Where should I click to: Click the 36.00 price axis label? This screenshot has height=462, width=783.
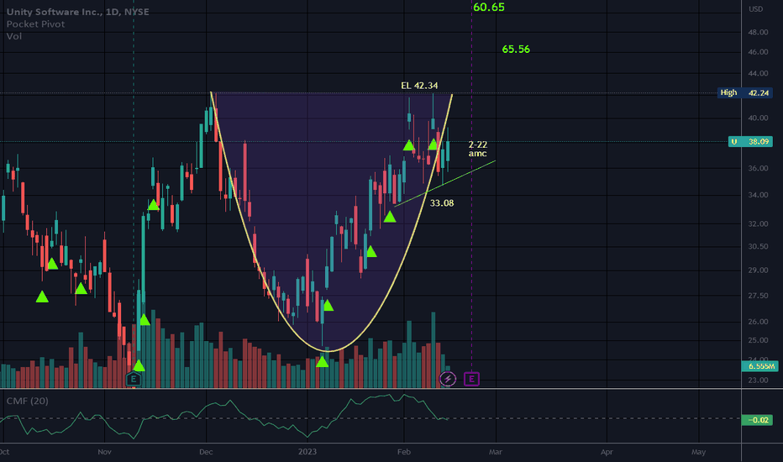coord(758,168)
